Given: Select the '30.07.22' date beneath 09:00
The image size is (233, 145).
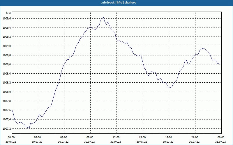Looking at the screenshot, I should pyautogui.click(x=89, y=142).
